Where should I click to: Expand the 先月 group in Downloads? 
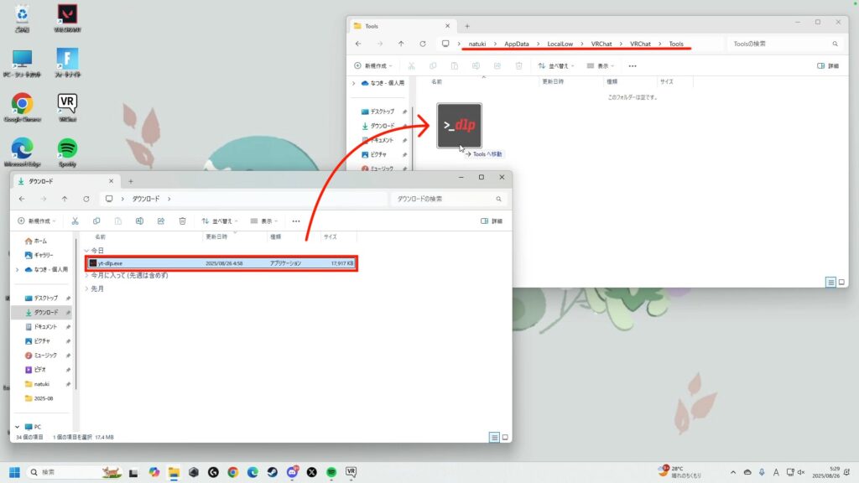pyautogui.click(x=86, y=288)
